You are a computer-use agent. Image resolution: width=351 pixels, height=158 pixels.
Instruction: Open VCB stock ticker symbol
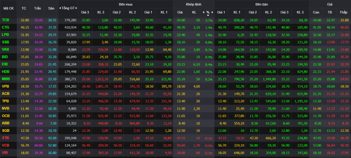(x=6, y=145)
